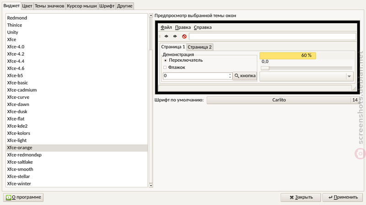Toggle the Флажок checkbox

tap(165, 67)
